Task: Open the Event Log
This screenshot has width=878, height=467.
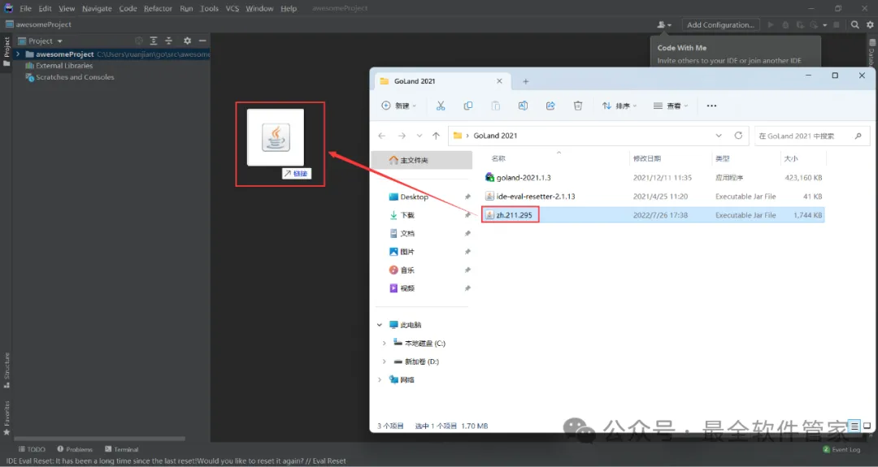Action: [841, 449]
